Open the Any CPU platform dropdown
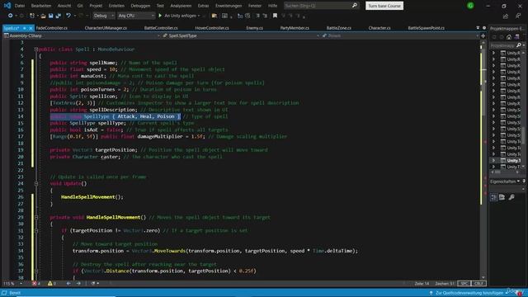 (136, 16)
